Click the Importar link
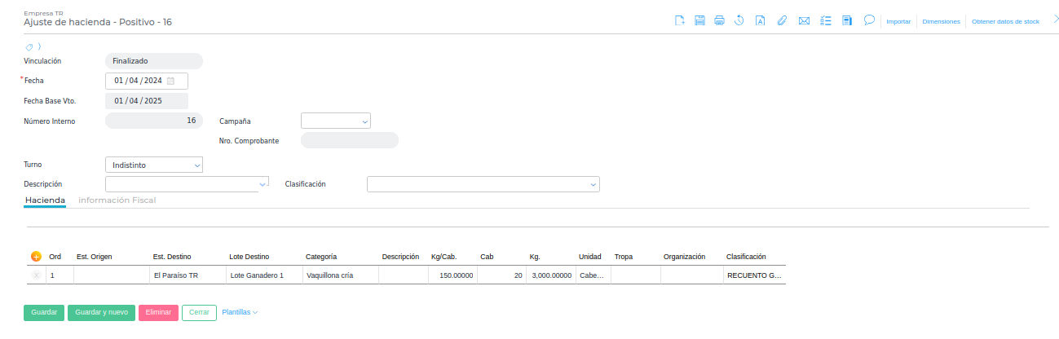Image resolution: width=1059 pixels, height=339 pixels. [x=898, y=22]
